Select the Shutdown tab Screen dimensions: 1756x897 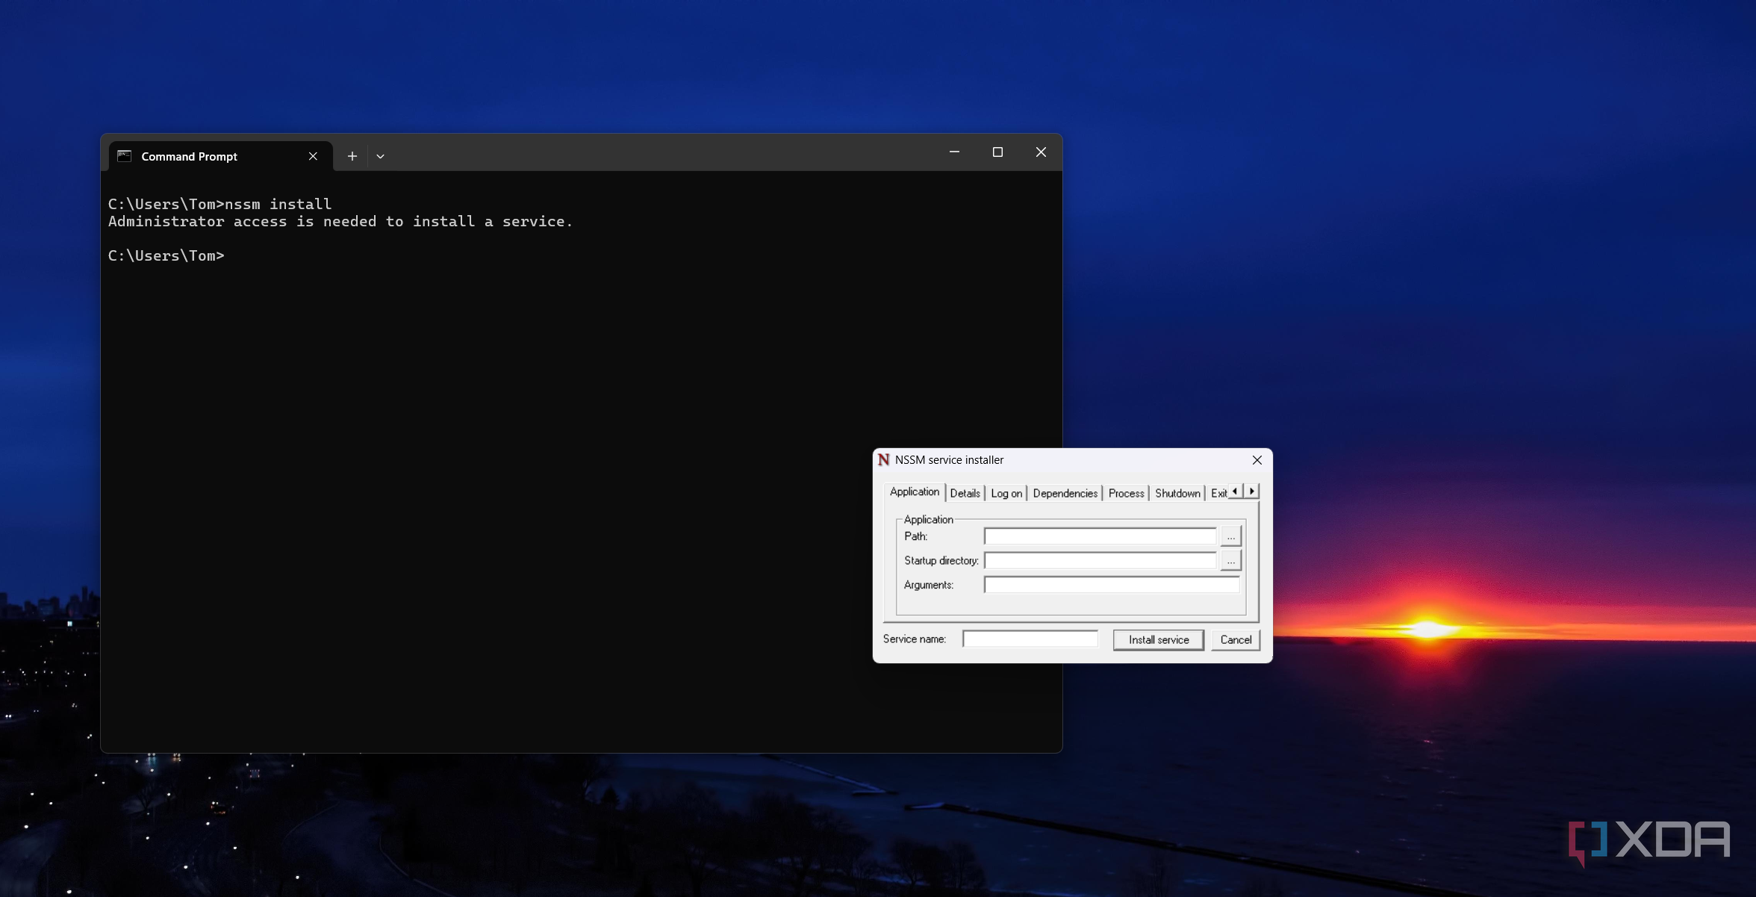coord(1177,493)
